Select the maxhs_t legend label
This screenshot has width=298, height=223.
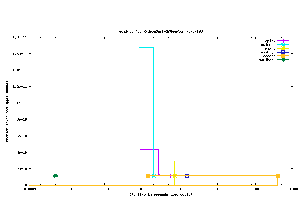coord(268,52)
